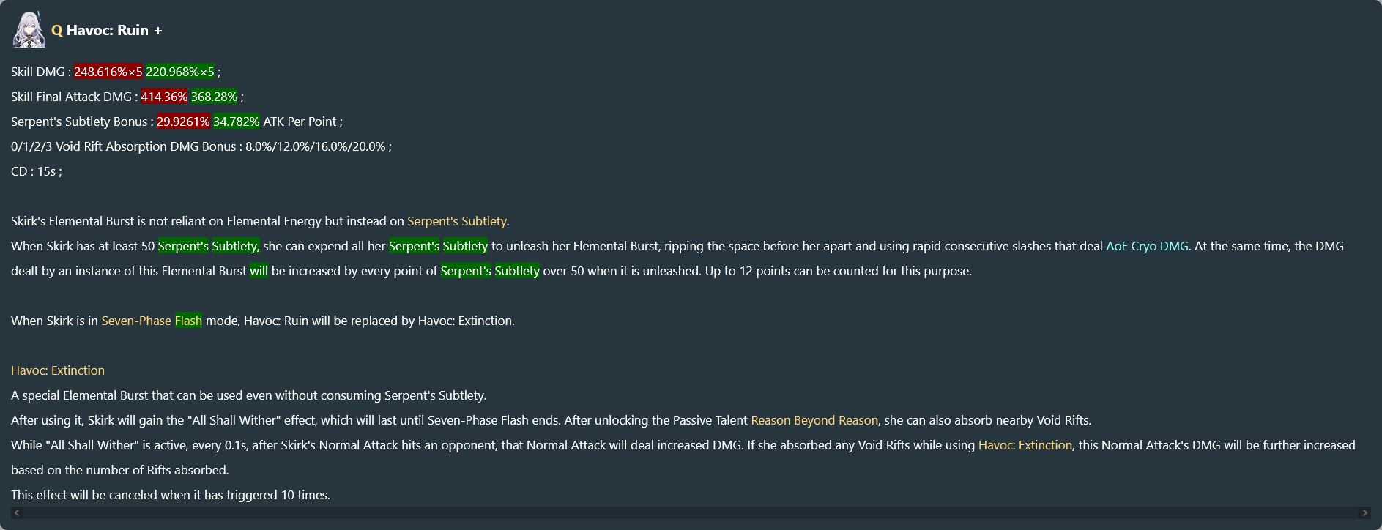Click the red 248.616%×5 old value
The height and width of the screenshot is (530, 1382).
[108, 72]
